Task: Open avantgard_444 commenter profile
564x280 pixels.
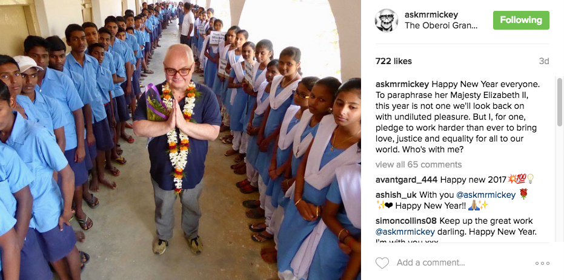Action: click(406, 180)
